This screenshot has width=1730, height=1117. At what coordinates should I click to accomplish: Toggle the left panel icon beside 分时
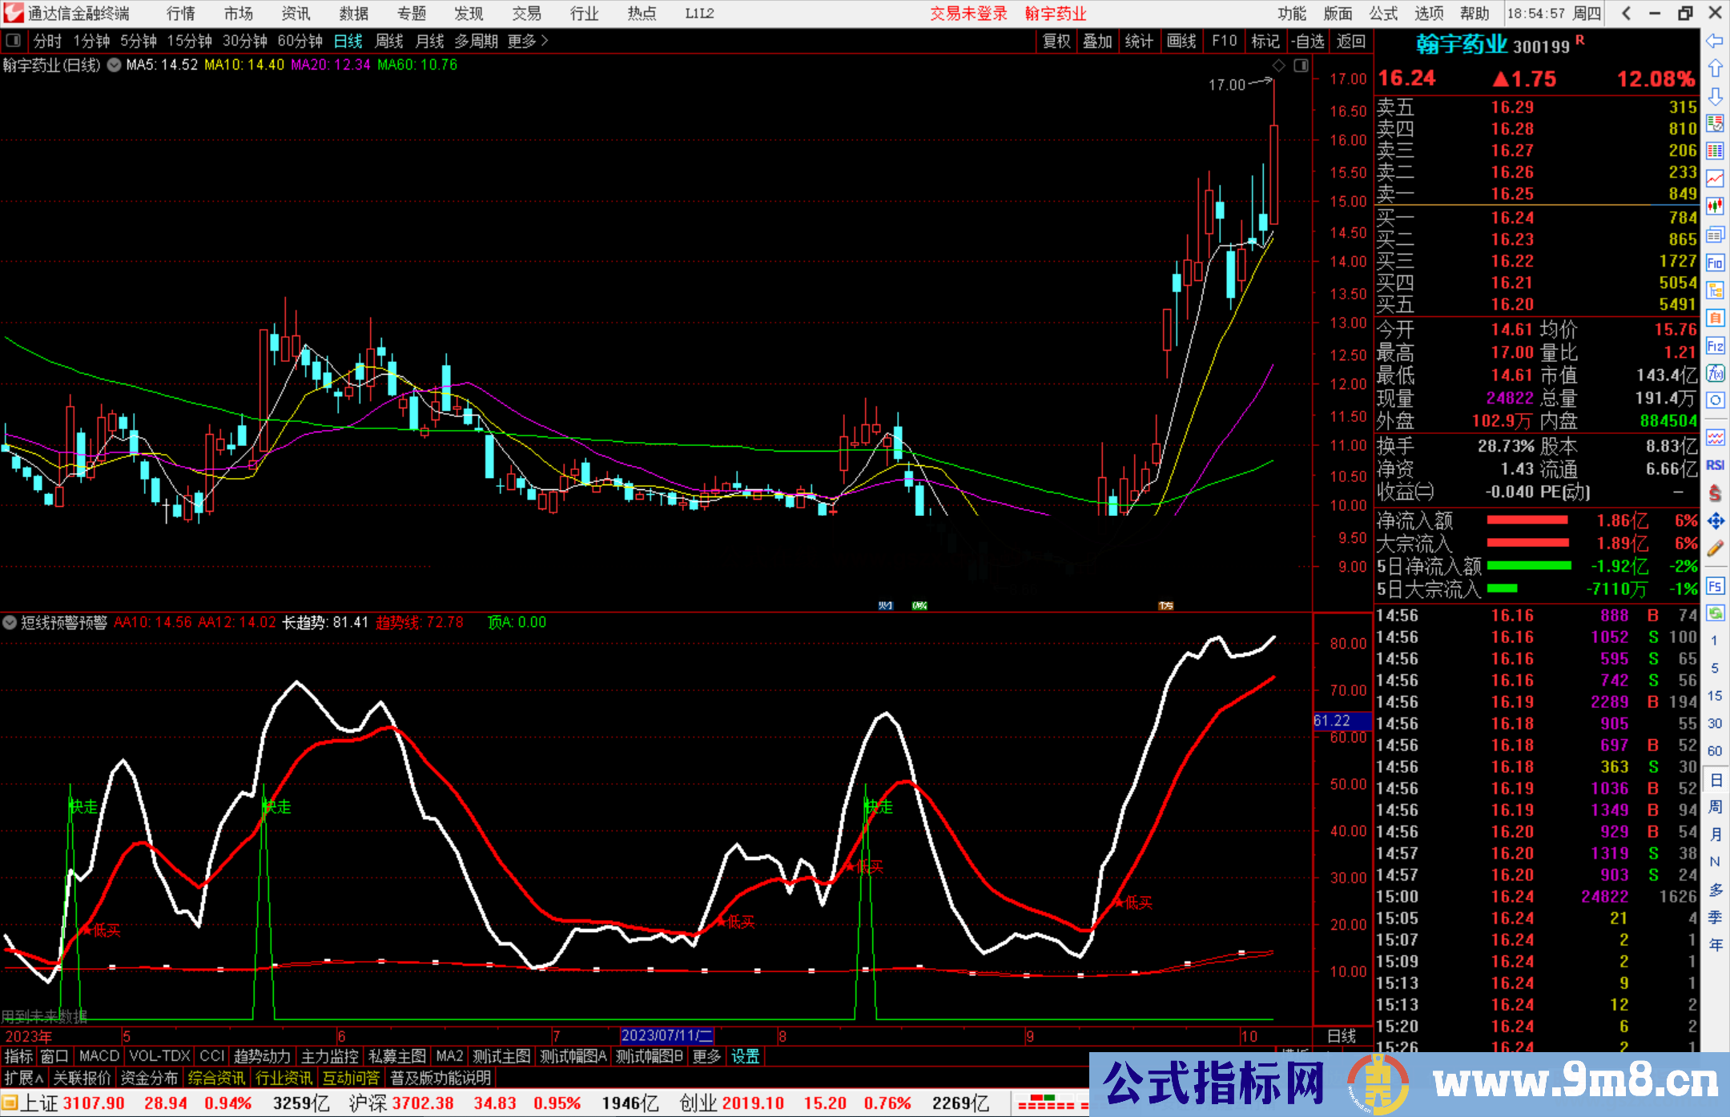coord(14,41)
